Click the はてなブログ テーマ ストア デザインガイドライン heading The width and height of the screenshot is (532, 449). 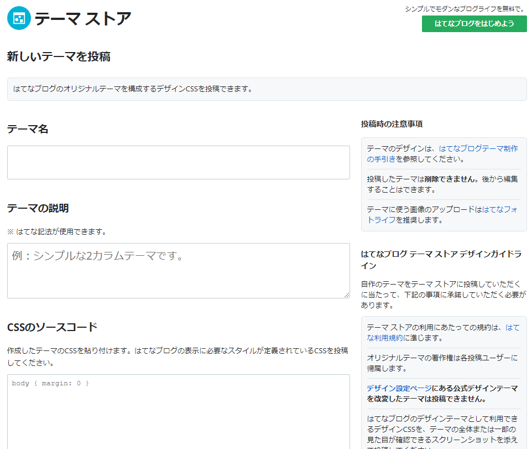(441, 260)
